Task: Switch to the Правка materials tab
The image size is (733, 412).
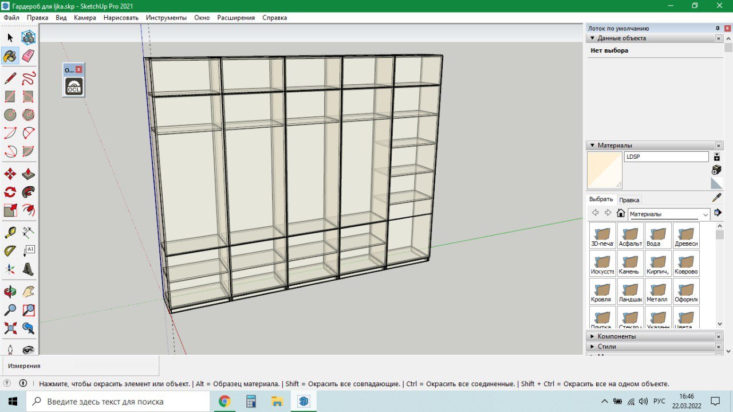Action: tap(629, 200)
